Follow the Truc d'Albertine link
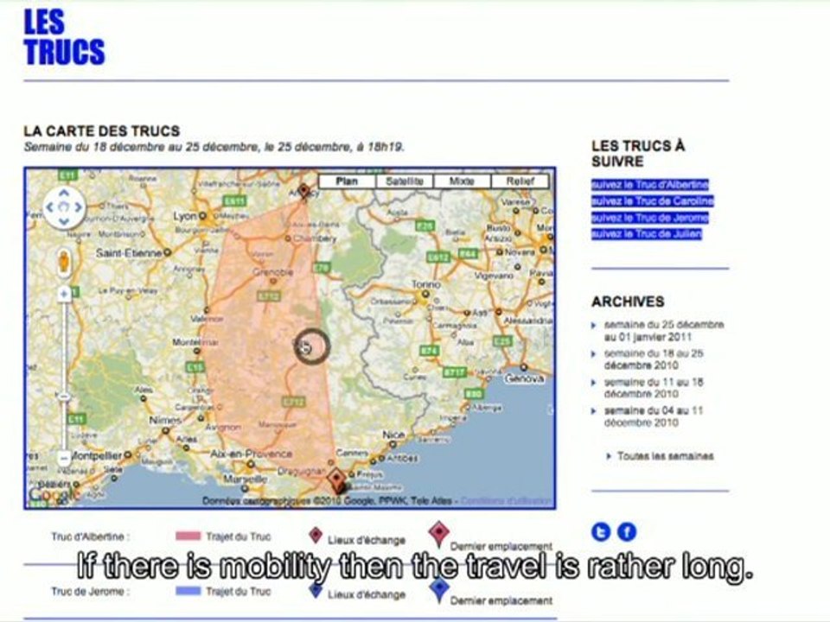Image resolution: width=830 pixels, height=622 pixels. (649, 185)
